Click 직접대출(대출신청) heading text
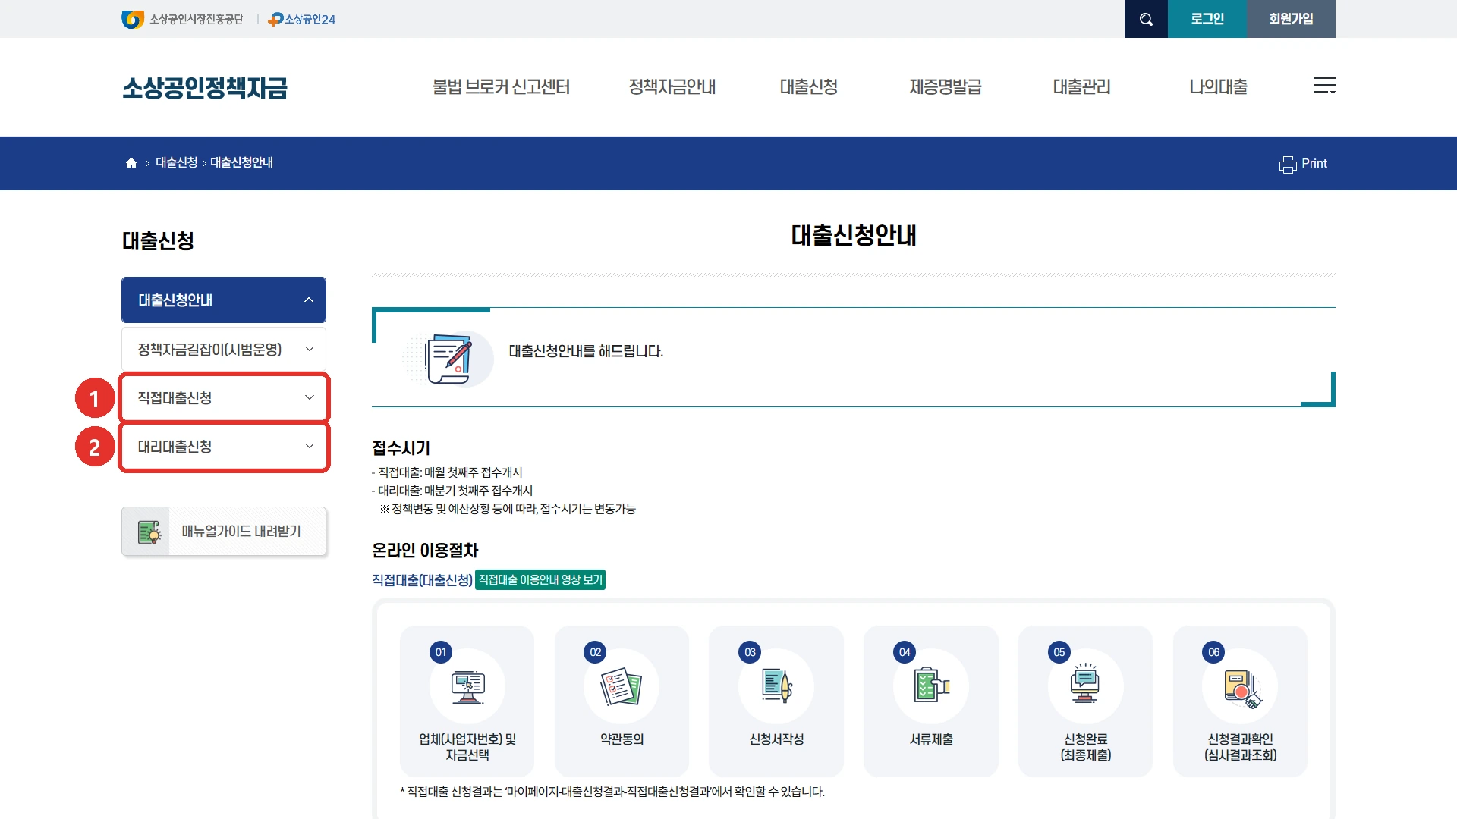Screen dimensions: 1457x819 click(423, 580)
